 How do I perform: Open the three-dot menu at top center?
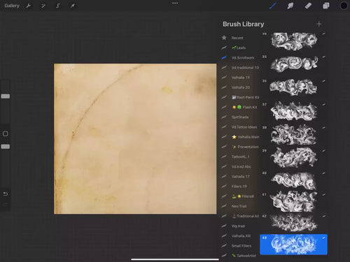coord(175,3)
